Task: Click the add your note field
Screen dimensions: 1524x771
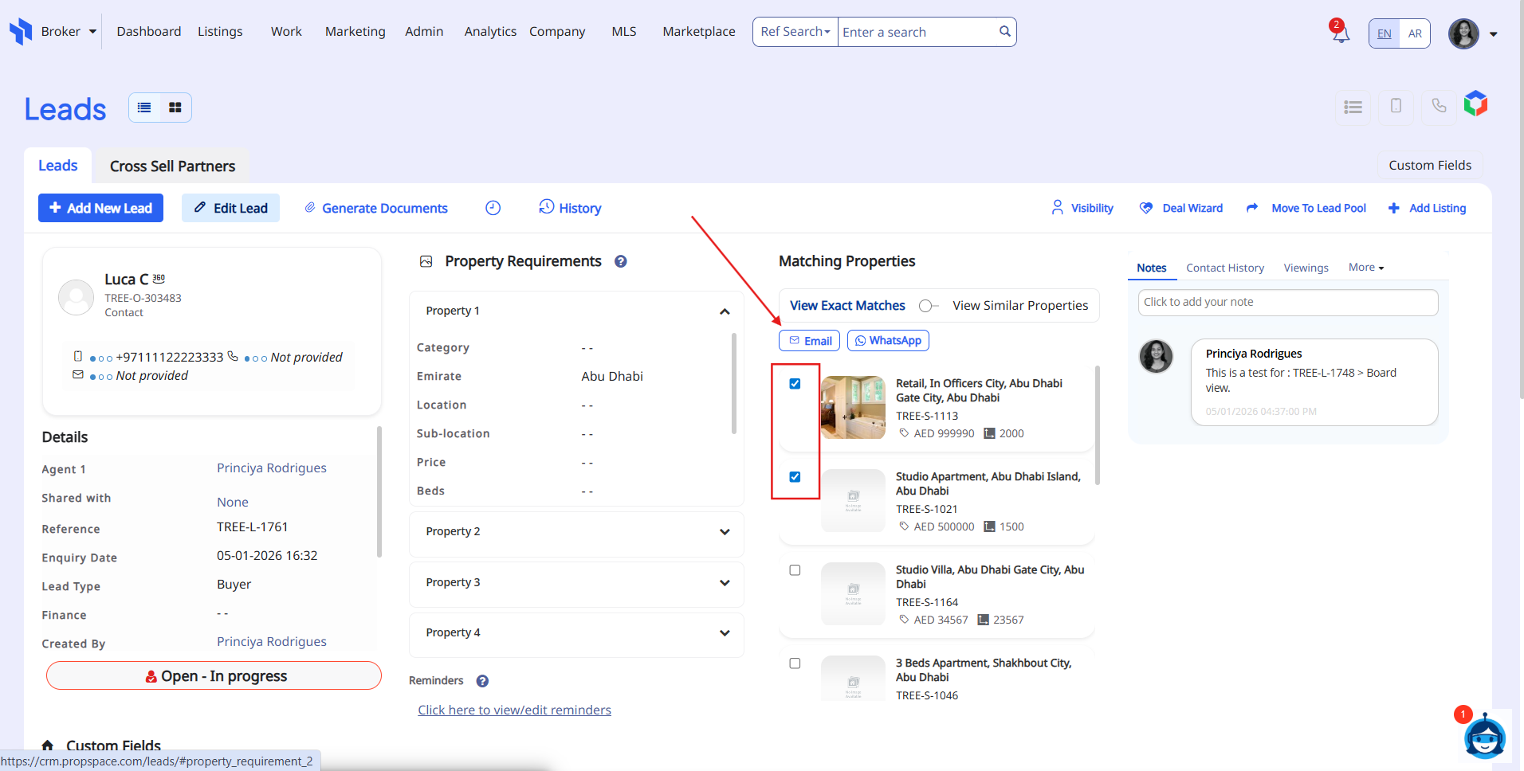Action: [x=1287, y=302]
